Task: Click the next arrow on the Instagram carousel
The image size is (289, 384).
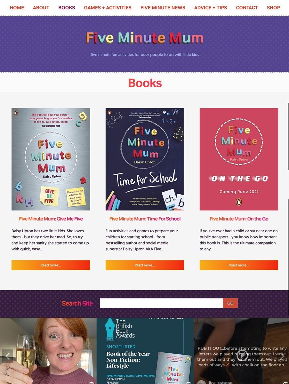Action: click(282, 356)
